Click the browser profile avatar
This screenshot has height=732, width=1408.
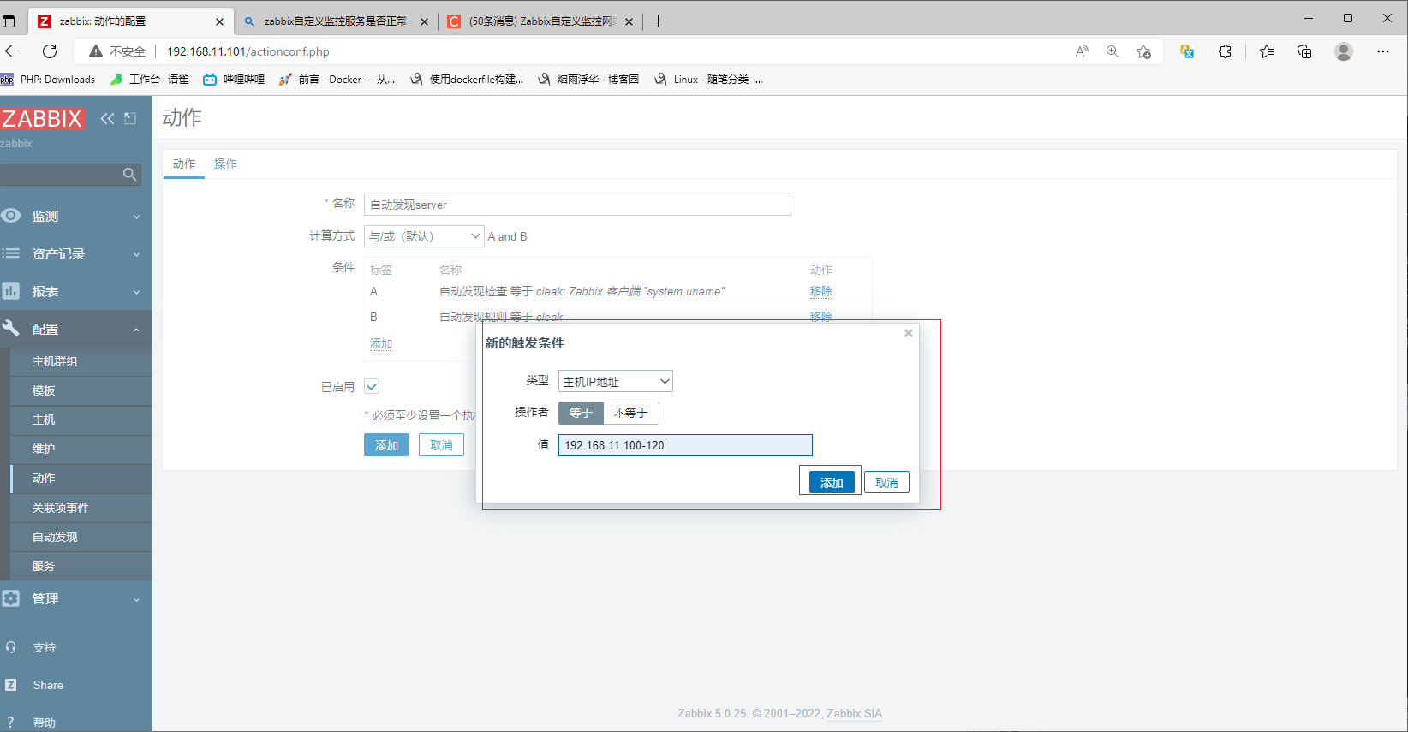click(x=1344, y=51)
